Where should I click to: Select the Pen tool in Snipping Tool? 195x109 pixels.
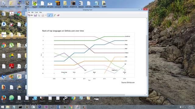[x=49, y=15]
